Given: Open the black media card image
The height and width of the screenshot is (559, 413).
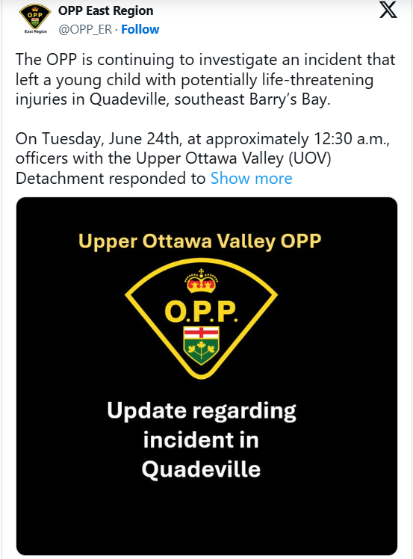Looking at the screenshot, I should pyautogui.click(x=207, y=376).
